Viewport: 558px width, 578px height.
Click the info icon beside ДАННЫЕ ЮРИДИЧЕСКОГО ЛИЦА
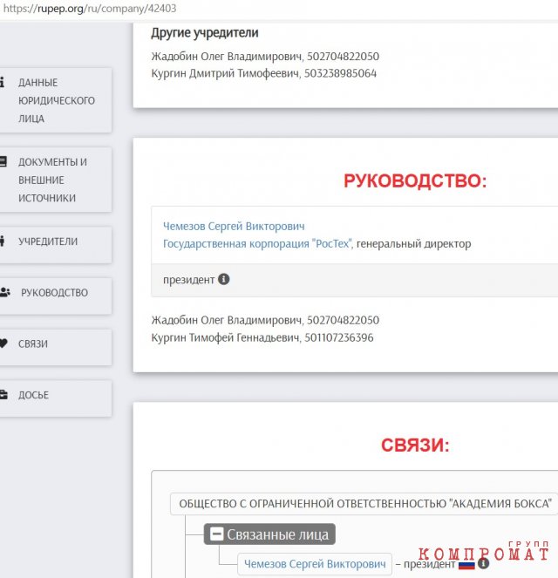2,82
